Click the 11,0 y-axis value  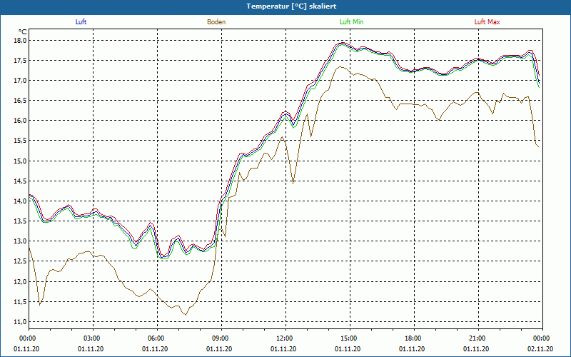(21, 322)
